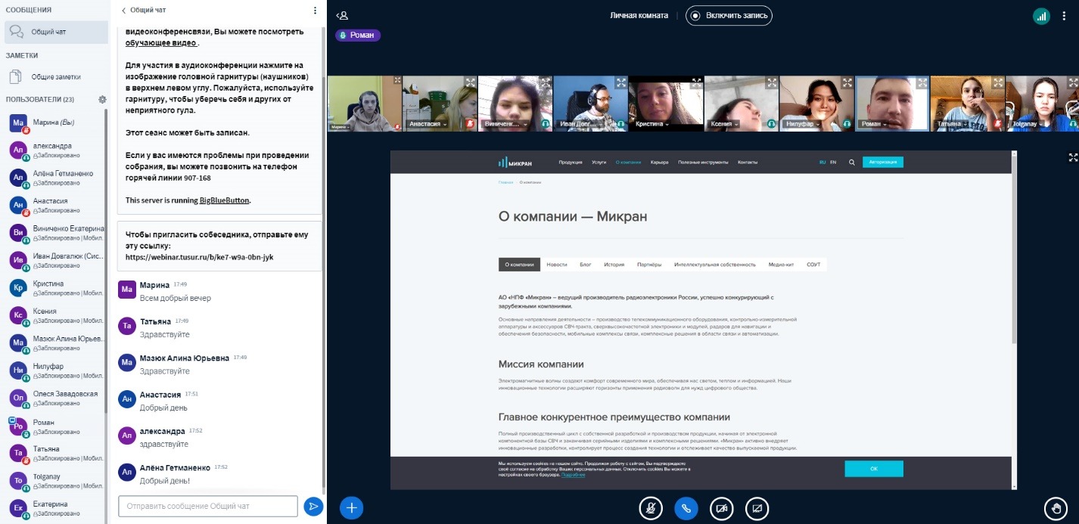Open Новости tab on shared Микран page
This screenshot has width=1079, height=524.
coord(557,265)
